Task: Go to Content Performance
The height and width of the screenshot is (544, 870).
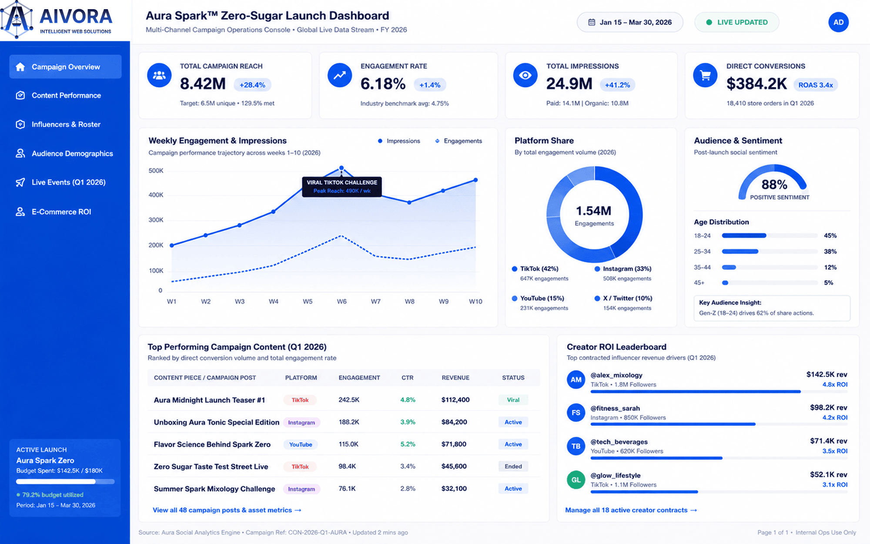Action: click(x=65, y=95)
